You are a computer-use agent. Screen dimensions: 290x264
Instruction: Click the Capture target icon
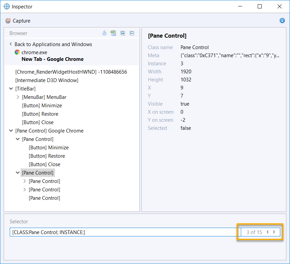pos(8,21)
